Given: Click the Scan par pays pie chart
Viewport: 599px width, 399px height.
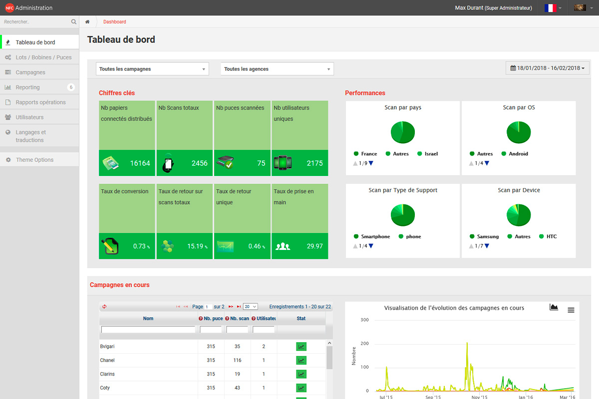Looking at the screenshot, I should (x=403, y=132).
